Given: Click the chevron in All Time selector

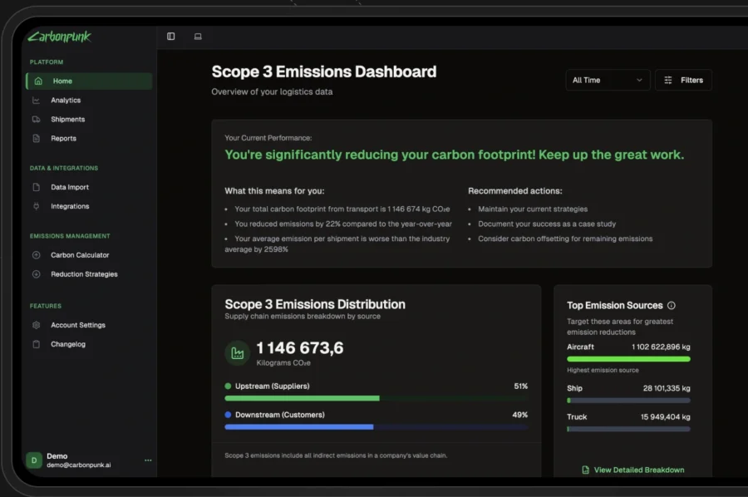Looking at the screenshot, I should [639, 80].
